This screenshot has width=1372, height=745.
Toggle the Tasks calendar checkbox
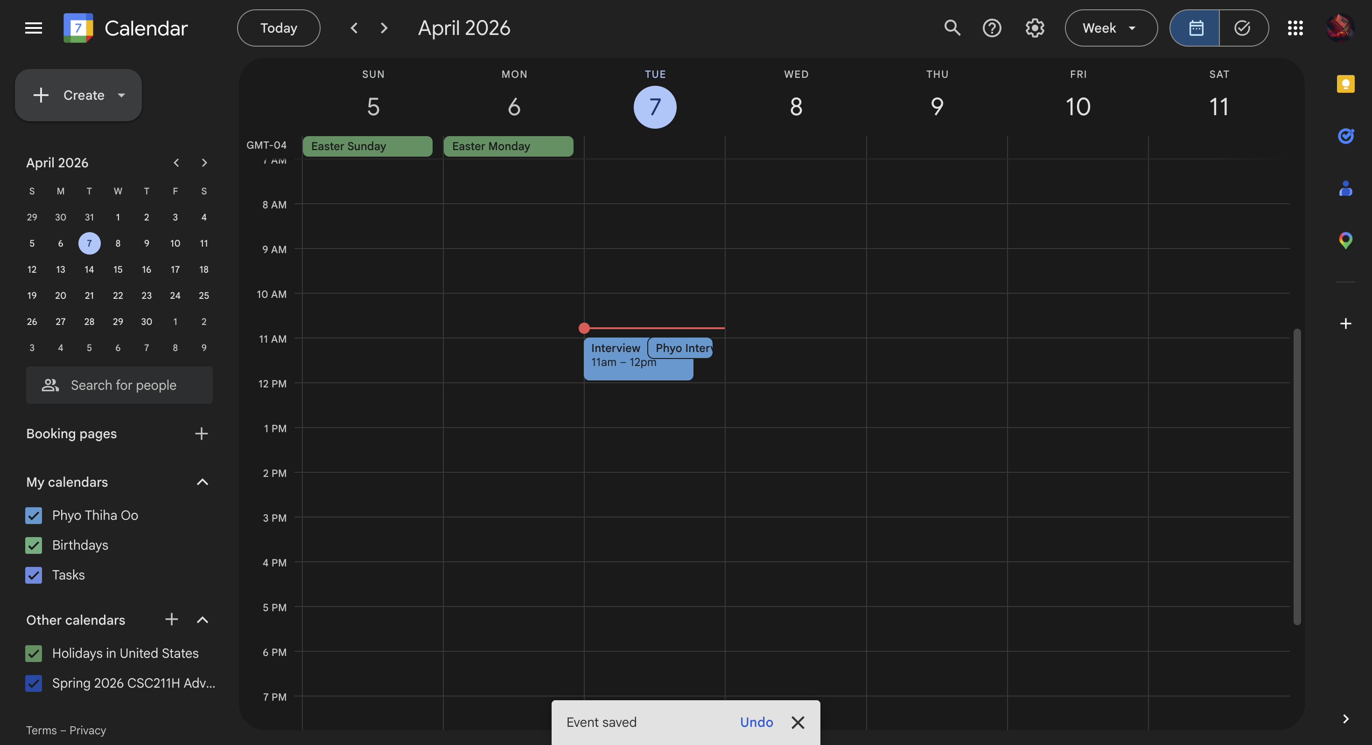pos(34,575)
